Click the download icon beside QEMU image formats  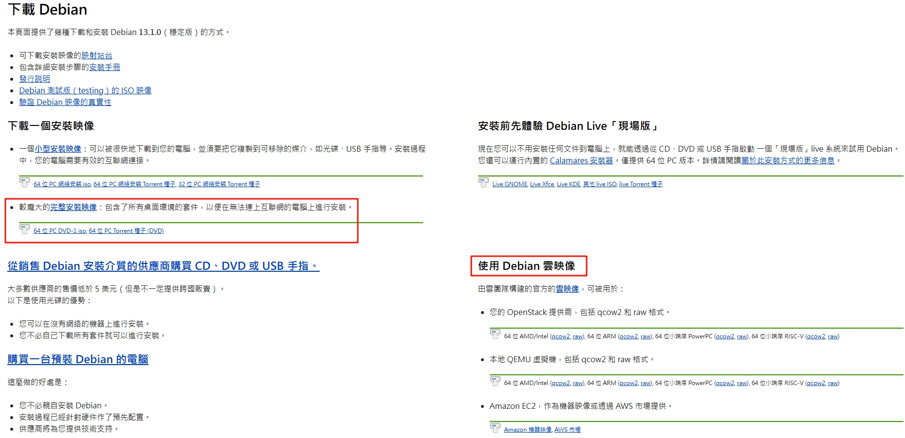coord(496,381)
